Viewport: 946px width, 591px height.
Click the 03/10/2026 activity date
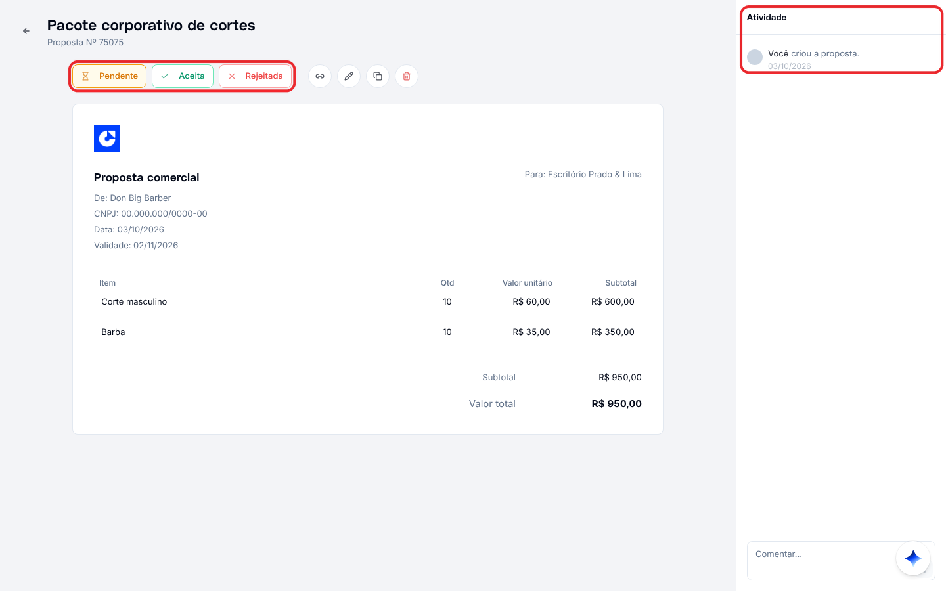point(790,66)
